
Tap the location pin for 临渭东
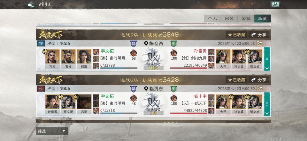tap(146, 89)
